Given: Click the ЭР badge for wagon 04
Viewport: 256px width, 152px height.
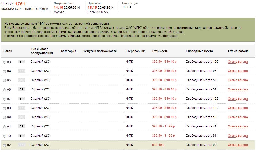Looking at the screenshot, I should [22, 71].
